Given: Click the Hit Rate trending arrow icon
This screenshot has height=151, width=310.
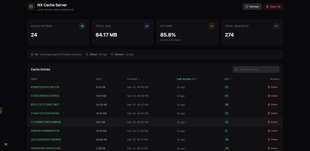Looking at the screenshot, I should [212, 26].
